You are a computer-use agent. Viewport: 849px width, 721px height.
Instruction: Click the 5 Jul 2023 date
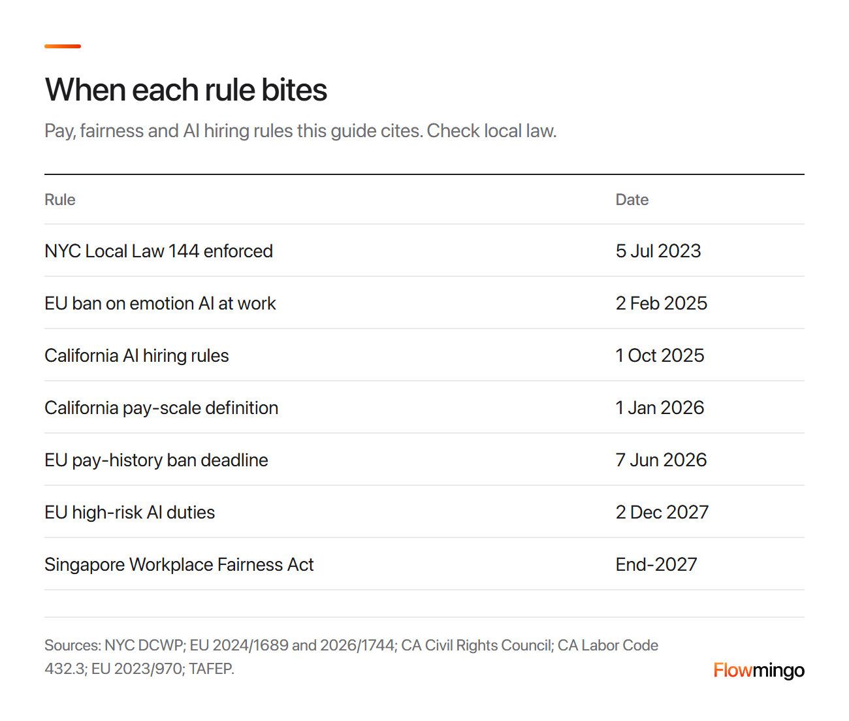pos(658,251)
